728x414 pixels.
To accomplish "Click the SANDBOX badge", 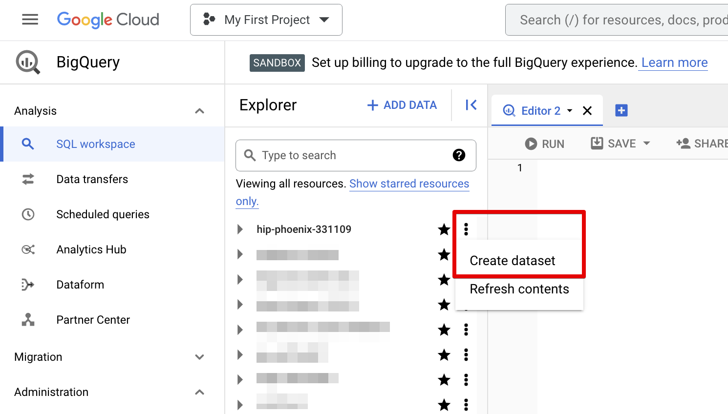I will [277, 63].
